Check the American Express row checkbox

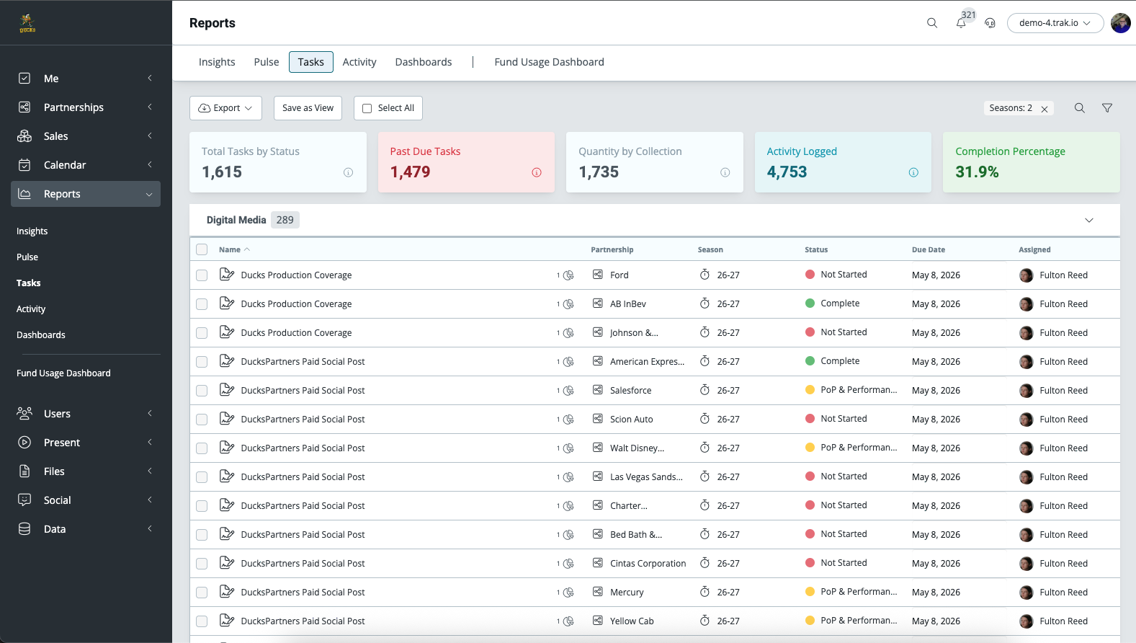tap(202, 362)
